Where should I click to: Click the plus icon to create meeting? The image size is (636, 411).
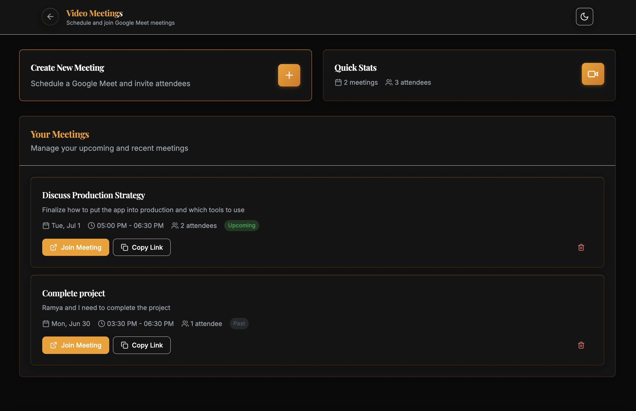(289, 75)
